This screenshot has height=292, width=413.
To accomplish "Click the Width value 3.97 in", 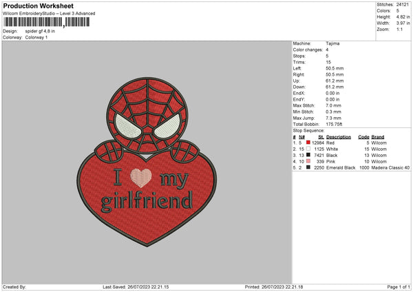I will click(403, 23).
